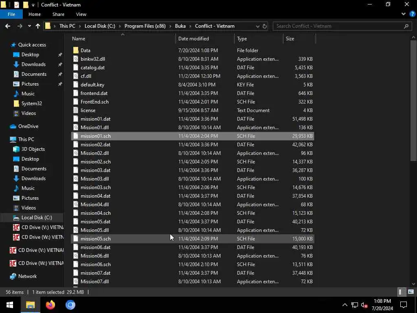417x313 pixels.
Task: Select the license text document icon
Action: pos(76,110)
